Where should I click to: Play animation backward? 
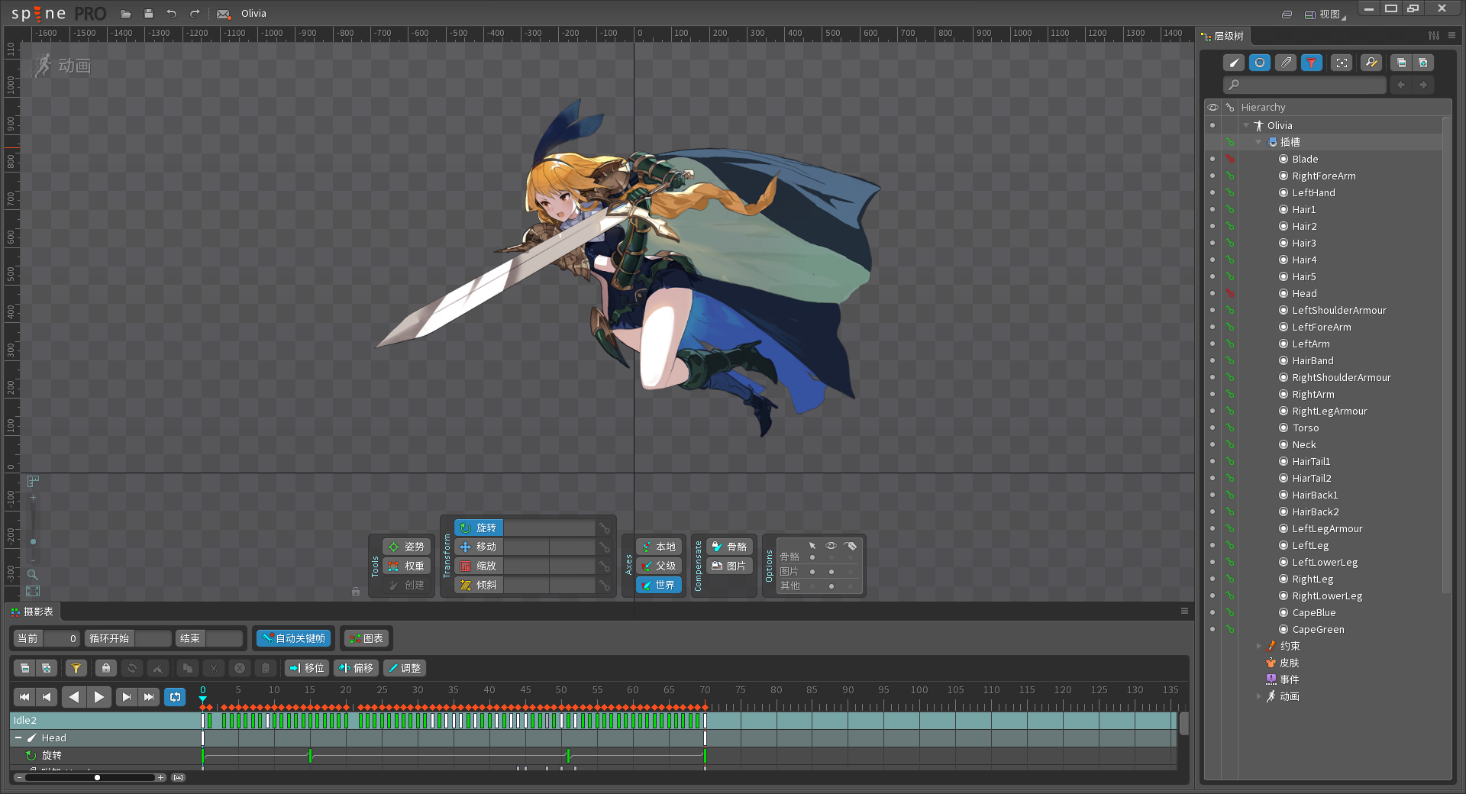(73, 696)
